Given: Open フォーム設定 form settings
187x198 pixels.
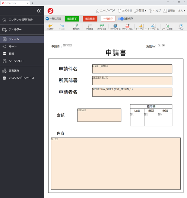Looking at the screenshot, I should click(x=167, y=27).
